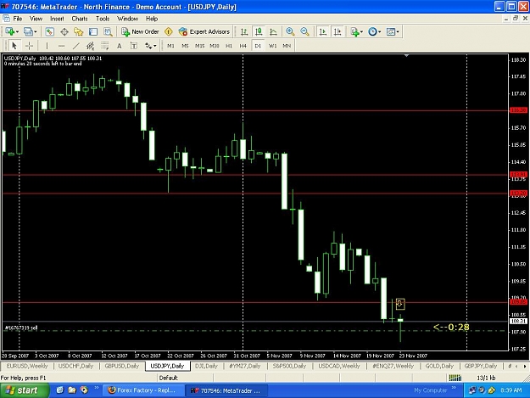Viewport: 530px width, 398px height.
Task: Switch chart to Candlesticks mode
Action: (x=259, y=31)
